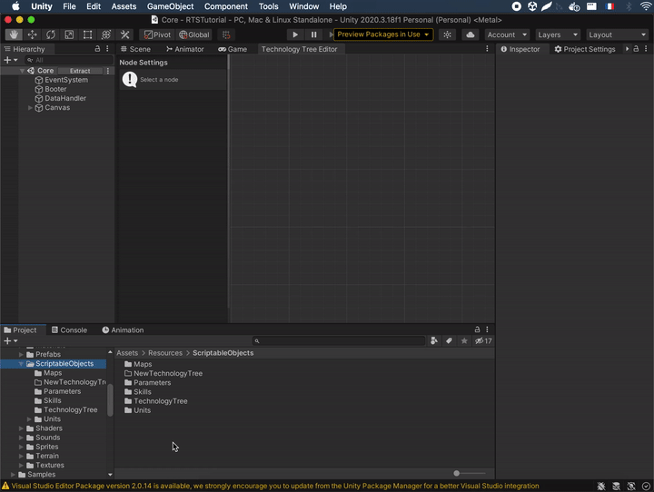Select Booter object

(x=55, y=89)
